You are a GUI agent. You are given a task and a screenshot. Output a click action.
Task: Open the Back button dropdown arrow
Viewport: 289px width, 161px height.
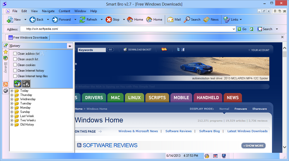48,20
